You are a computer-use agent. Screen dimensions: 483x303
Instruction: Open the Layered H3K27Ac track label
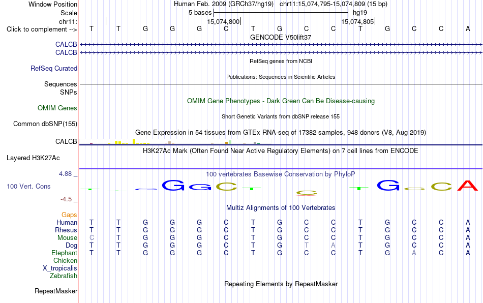point(33,158)
